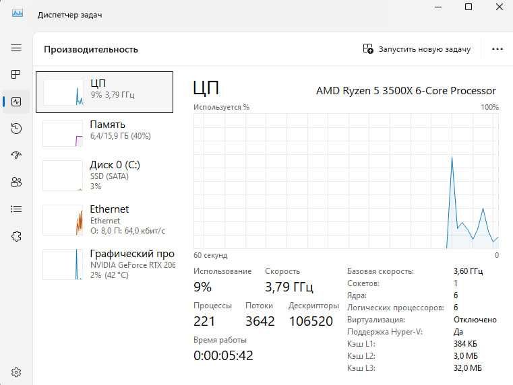Select the Диск 0 (C:) performance item
Screen dimensions: 513x385
tap(104, 176)
